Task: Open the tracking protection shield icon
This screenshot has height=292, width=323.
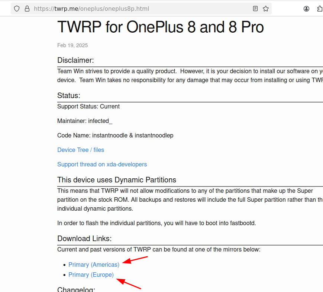Action: point(17,9)
